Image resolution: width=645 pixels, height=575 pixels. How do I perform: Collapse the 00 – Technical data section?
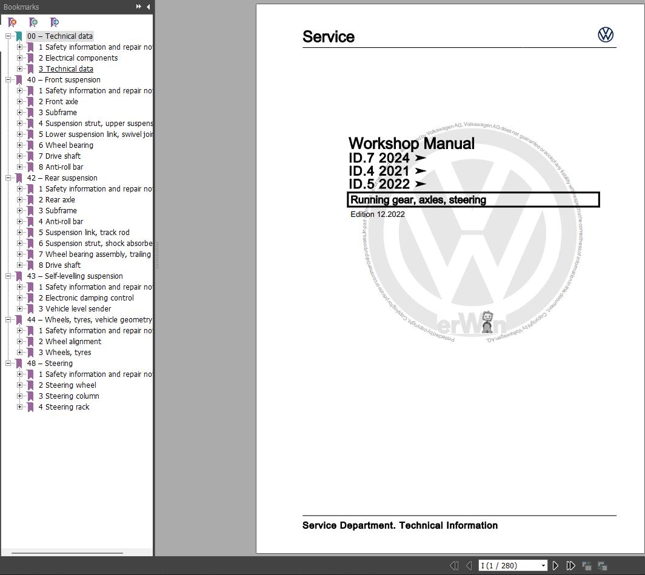pos(8,36)
